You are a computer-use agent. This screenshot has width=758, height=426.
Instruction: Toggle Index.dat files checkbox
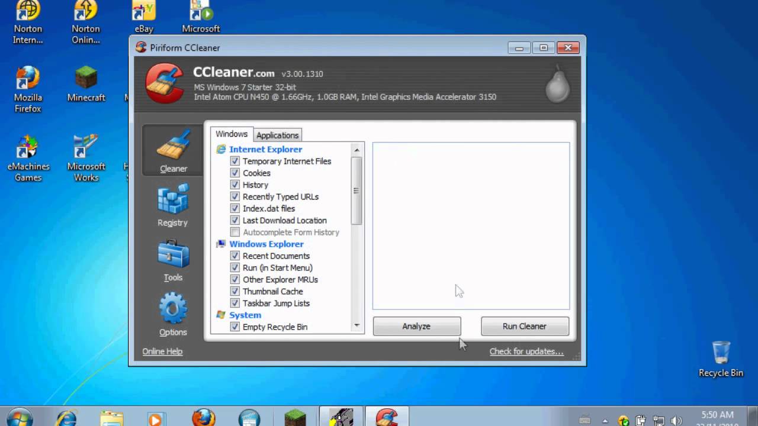[x=235, y=208]
